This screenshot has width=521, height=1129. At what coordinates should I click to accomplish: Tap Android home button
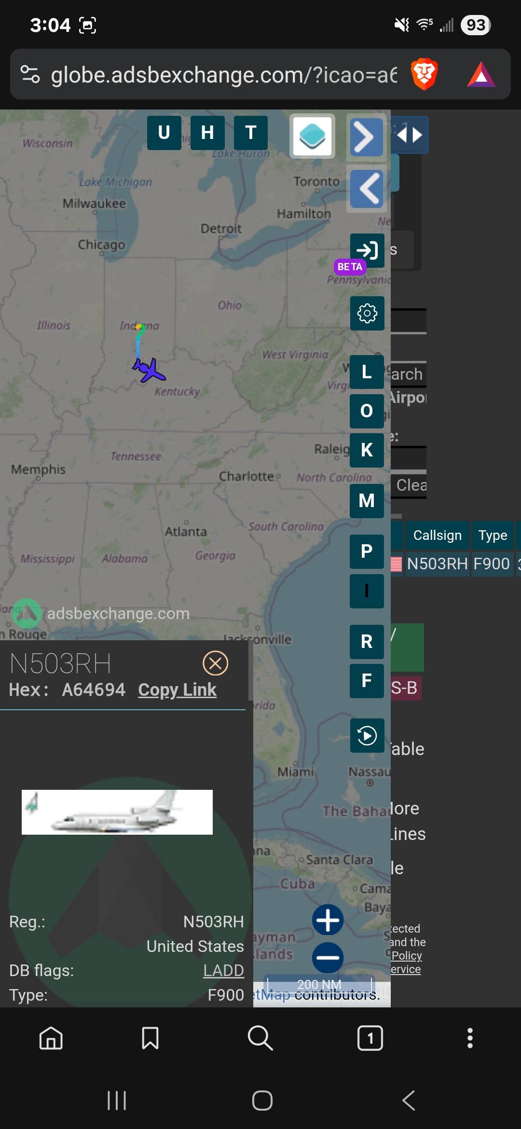click(262, 1101)
